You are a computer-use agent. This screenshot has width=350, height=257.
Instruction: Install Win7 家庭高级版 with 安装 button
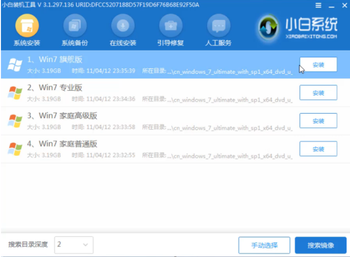(318, 121)
